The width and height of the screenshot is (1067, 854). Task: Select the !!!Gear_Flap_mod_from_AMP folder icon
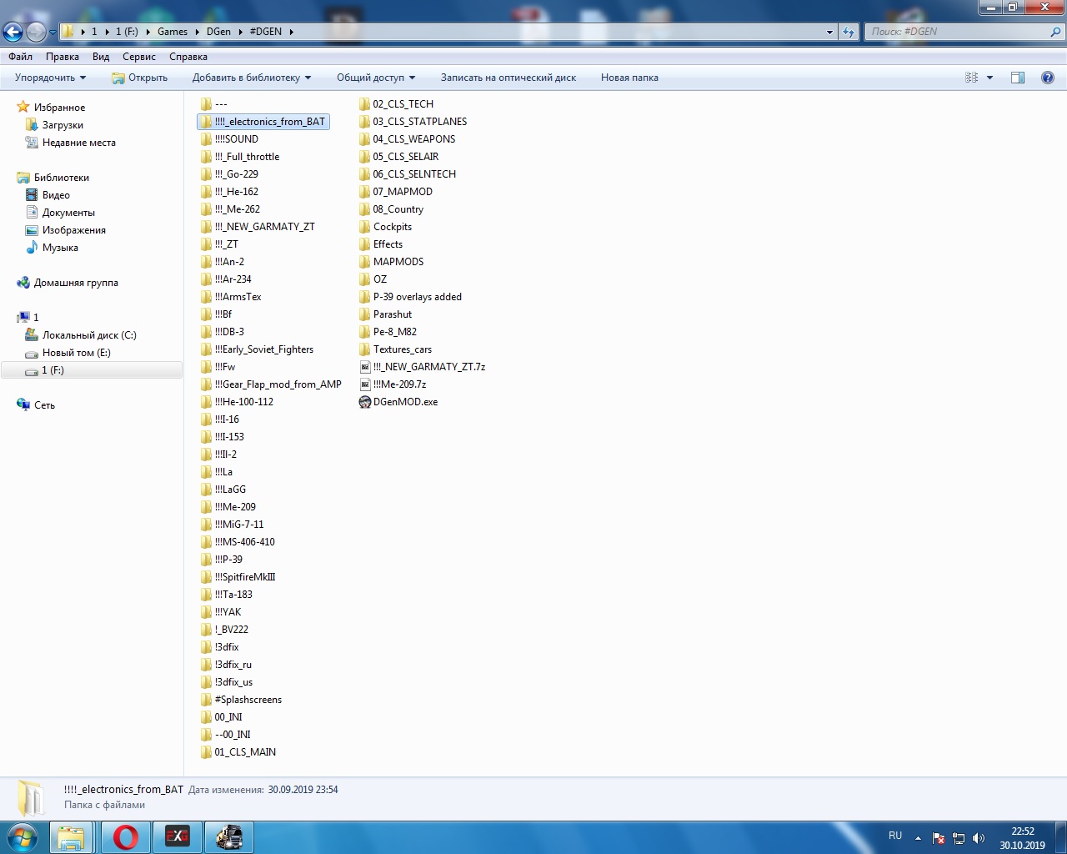pos(206,384)
